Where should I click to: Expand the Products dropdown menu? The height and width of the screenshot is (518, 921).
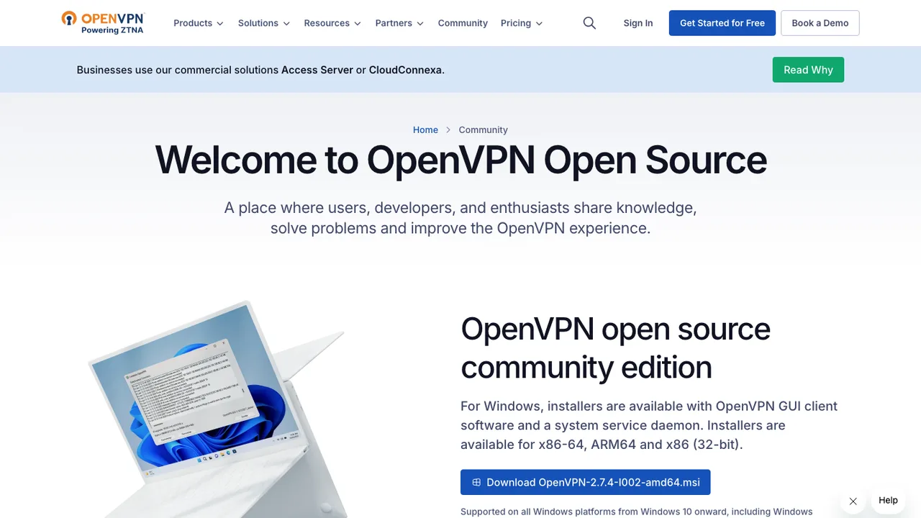(199, 23)
